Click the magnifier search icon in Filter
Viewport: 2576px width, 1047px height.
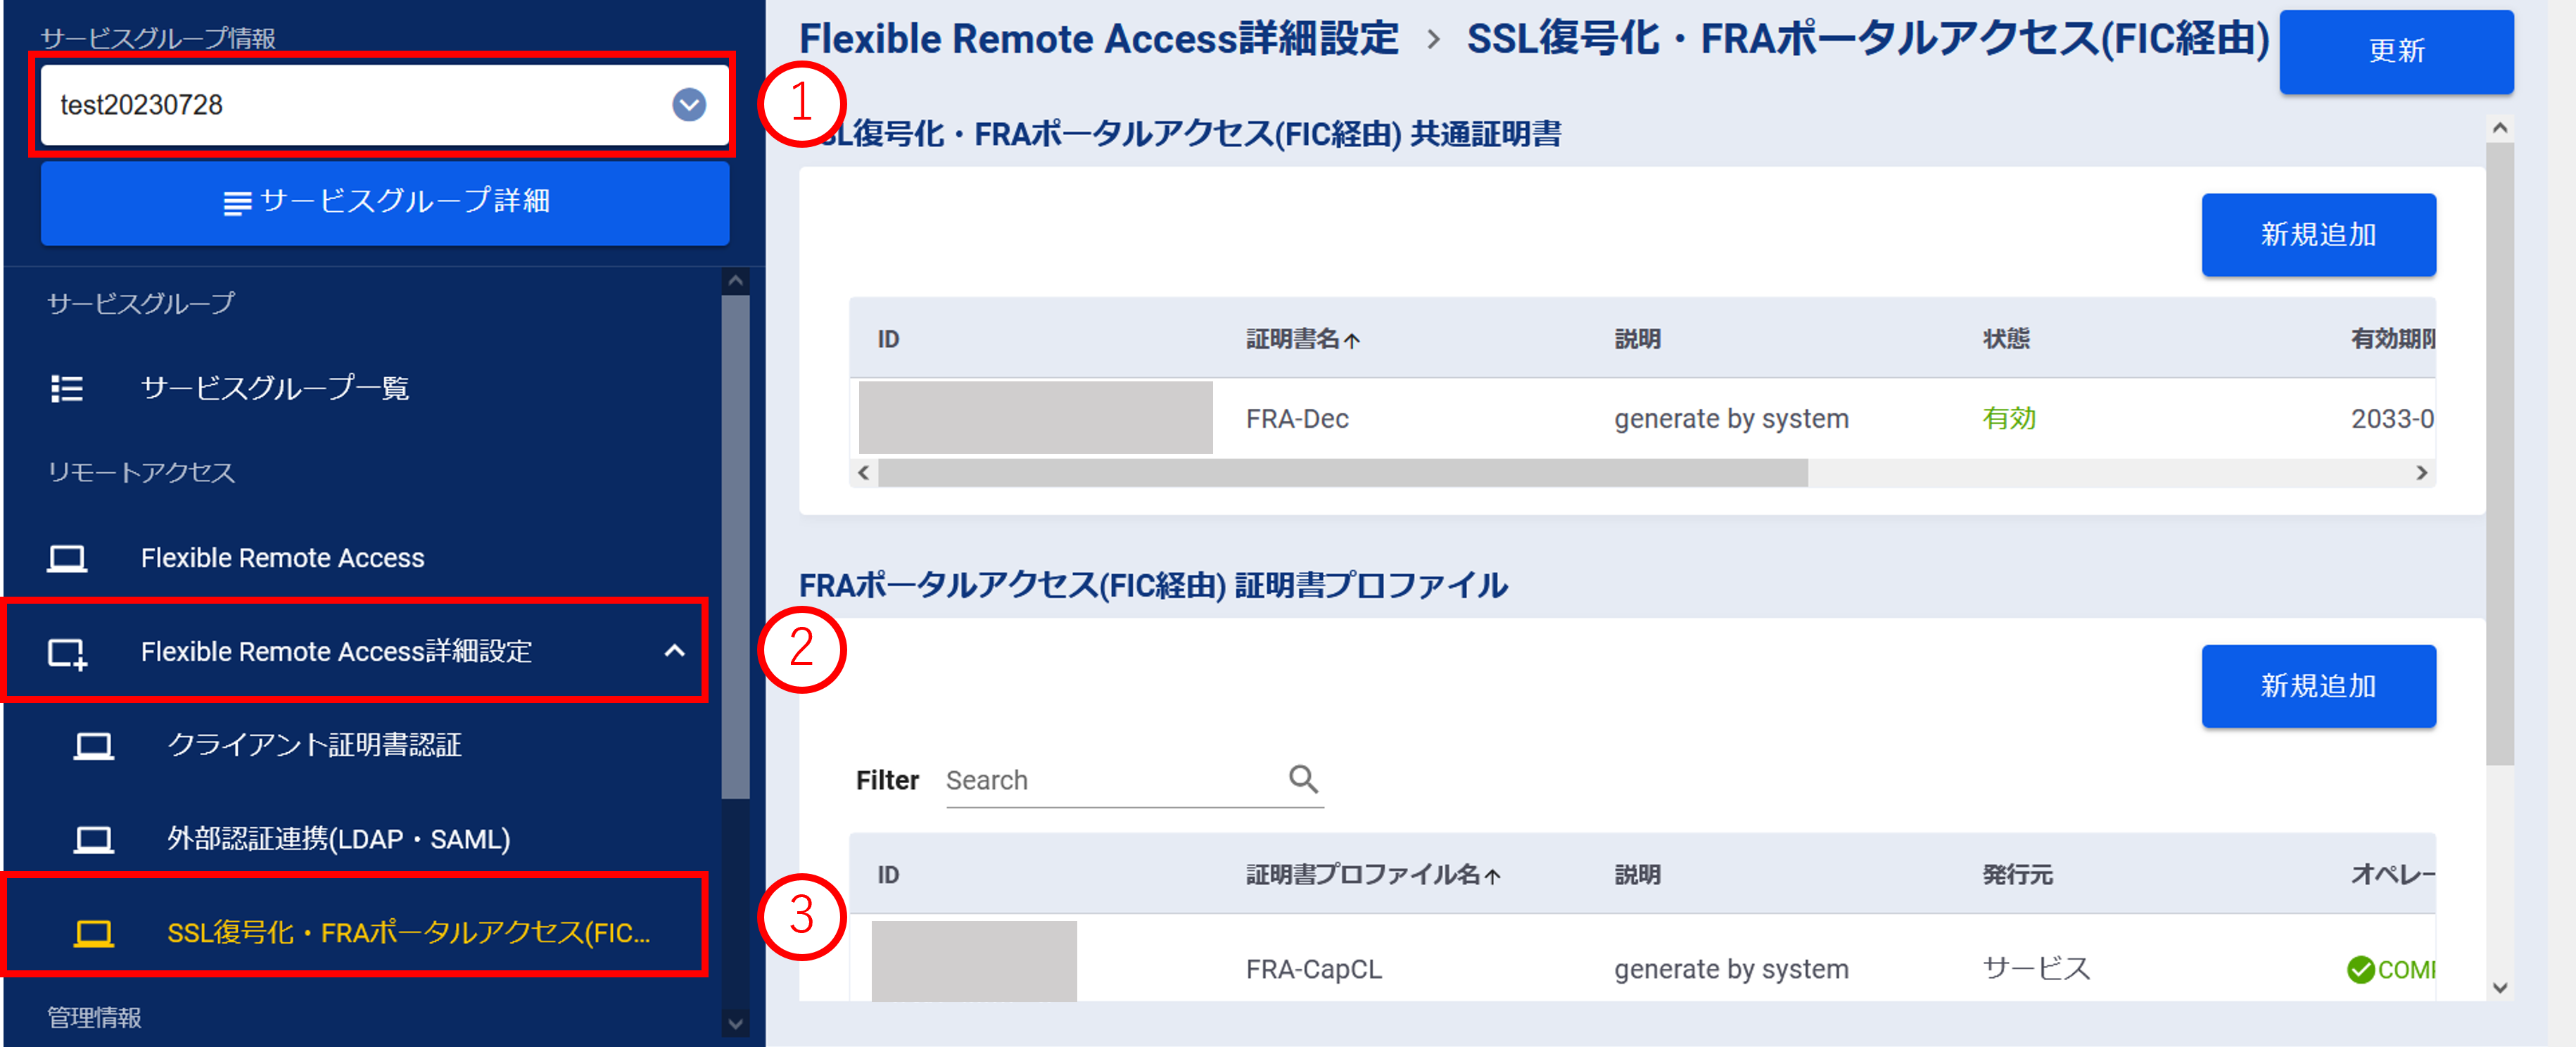pyautogui.click(x=1303, y=778)
